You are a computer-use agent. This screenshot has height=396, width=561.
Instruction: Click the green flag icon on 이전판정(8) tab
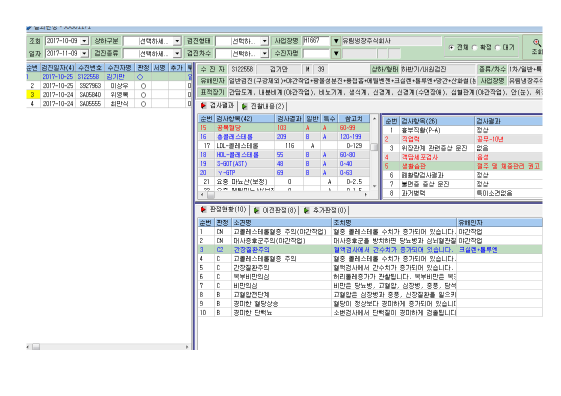(x=256, y=210)
